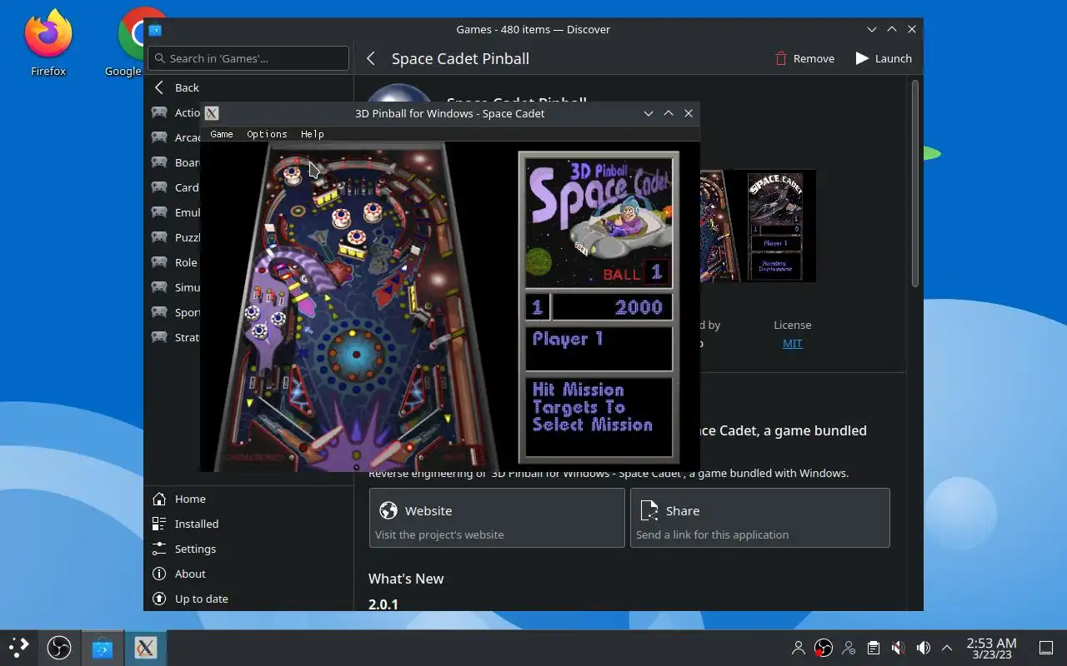This screenshot has height=666, width=1067.
Task: Click the X11 icon in the pinball title bar
Action: (x=212, y=113)
